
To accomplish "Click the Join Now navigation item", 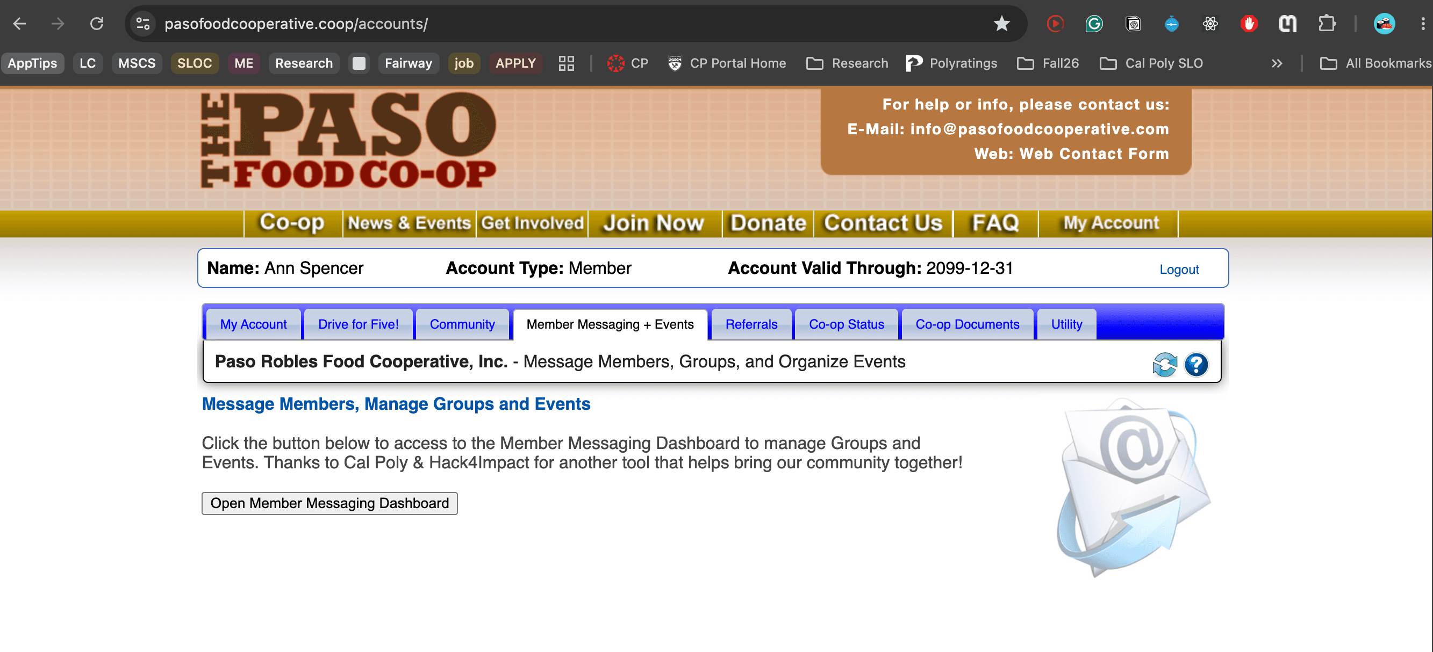I will [654, 223].
